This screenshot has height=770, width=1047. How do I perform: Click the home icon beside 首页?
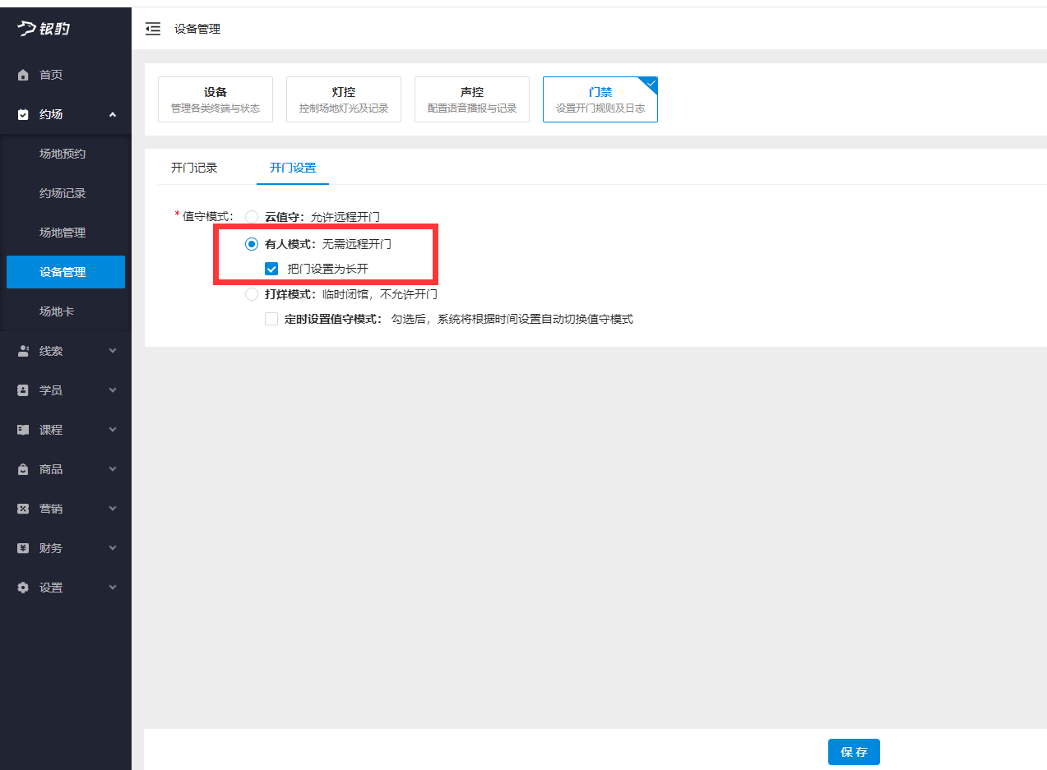[22, 75]
